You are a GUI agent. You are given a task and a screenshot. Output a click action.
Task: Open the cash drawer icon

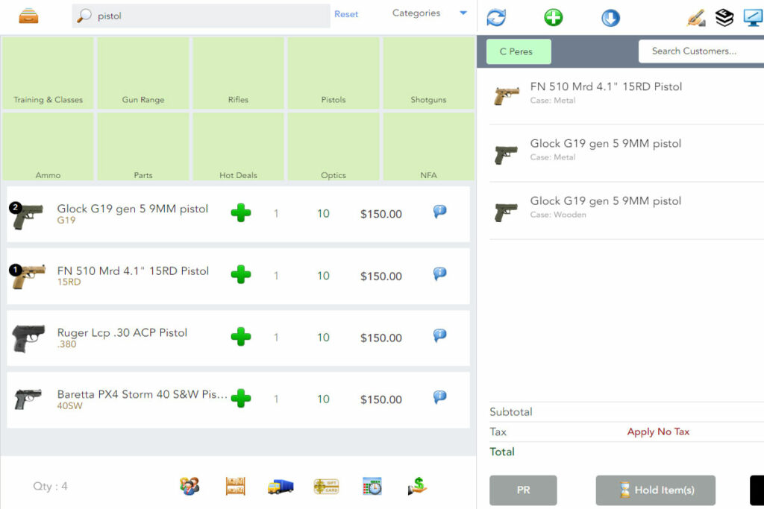pos(29,16)
